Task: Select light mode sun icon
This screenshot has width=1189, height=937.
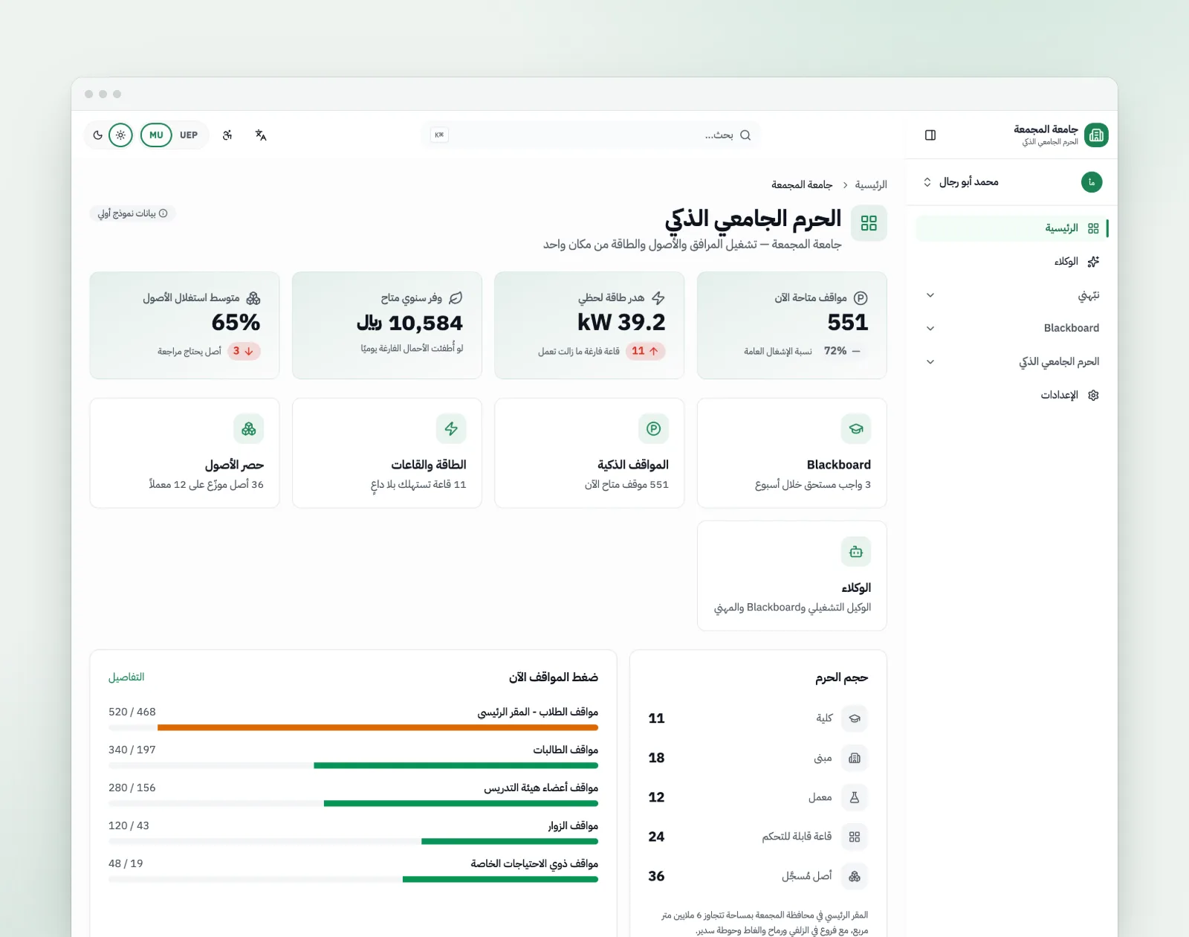Action: (120, 135)
